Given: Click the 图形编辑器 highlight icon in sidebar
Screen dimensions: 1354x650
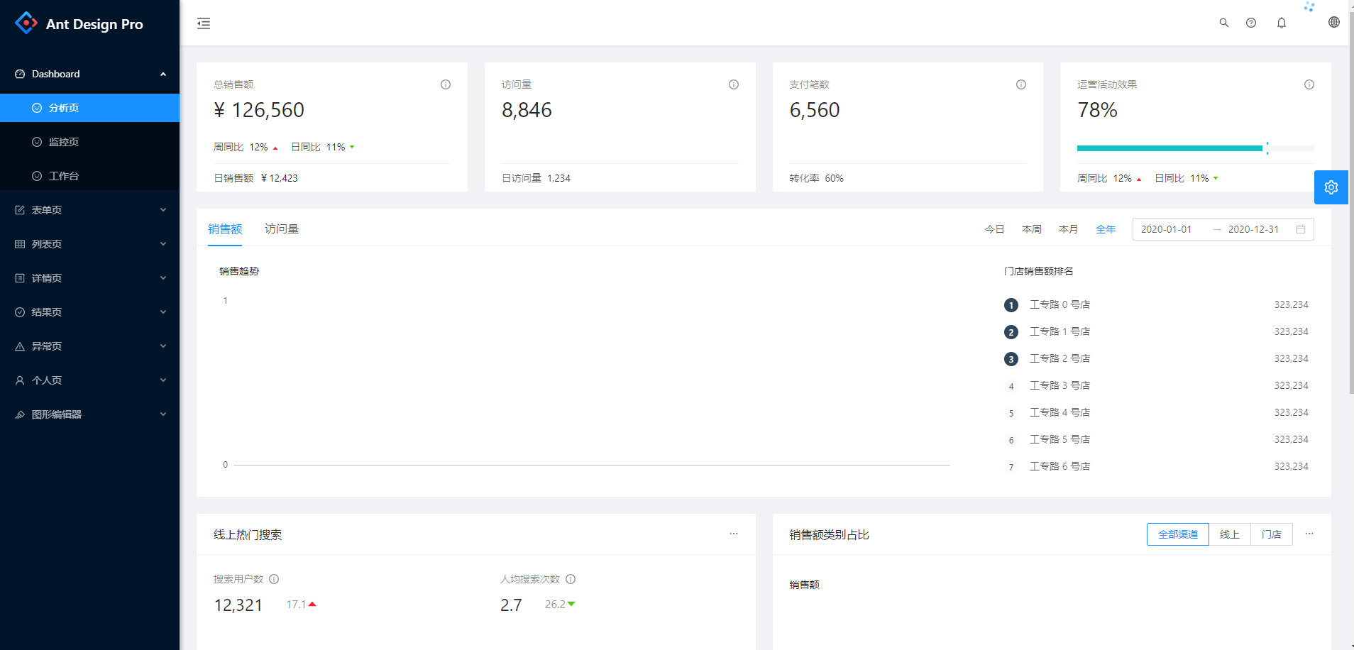Looking at the screenshot, I should click(x=20, y=414).
